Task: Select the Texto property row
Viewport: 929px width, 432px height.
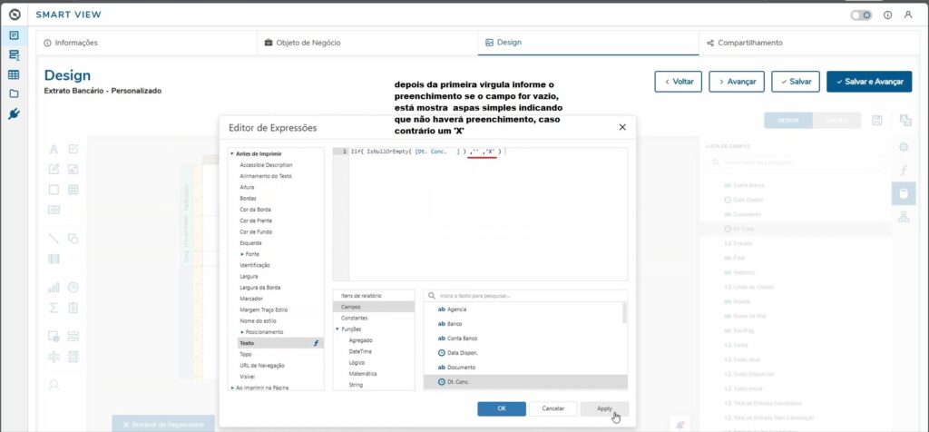Action: [280, 343]
